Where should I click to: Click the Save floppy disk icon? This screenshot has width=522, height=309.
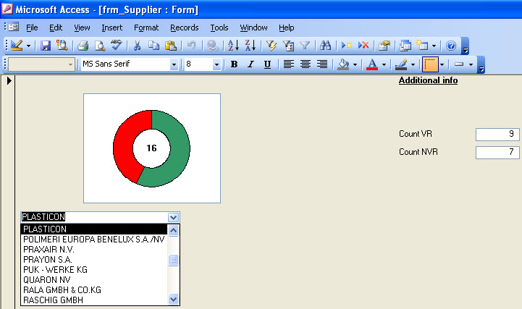click(x=46, y=46)
